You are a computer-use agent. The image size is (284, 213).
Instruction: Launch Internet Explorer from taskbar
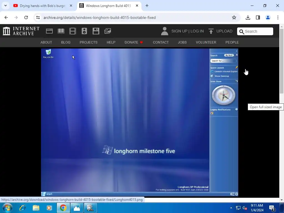pos(22,208)
